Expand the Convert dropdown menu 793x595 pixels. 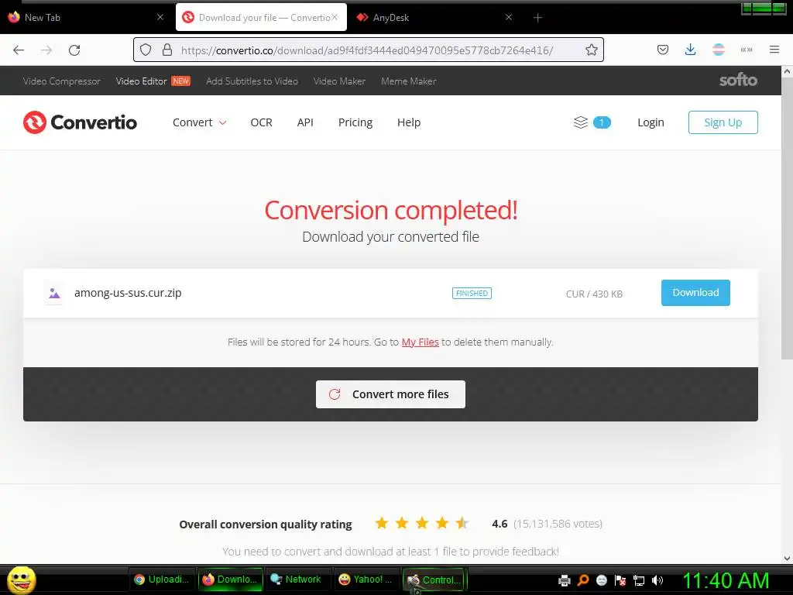pyautogui.click(x=199, y=122)
